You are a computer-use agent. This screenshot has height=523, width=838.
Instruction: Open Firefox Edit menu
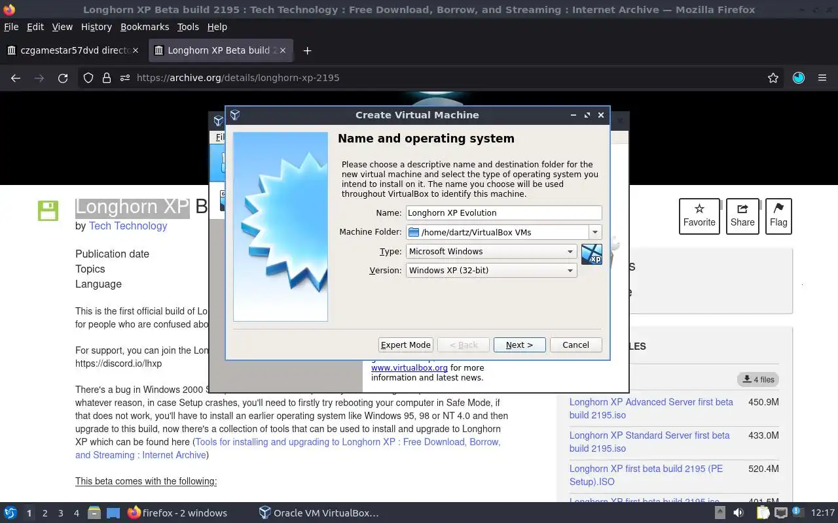pyautogui.click(x=35, y=27)
